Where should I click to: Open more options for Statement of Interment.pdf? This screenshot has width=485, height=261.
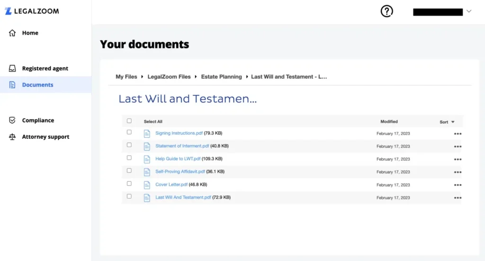[458, 146]
